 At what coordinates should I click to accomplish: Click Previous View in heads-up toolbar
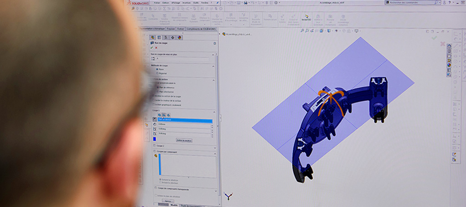(312, 30)
